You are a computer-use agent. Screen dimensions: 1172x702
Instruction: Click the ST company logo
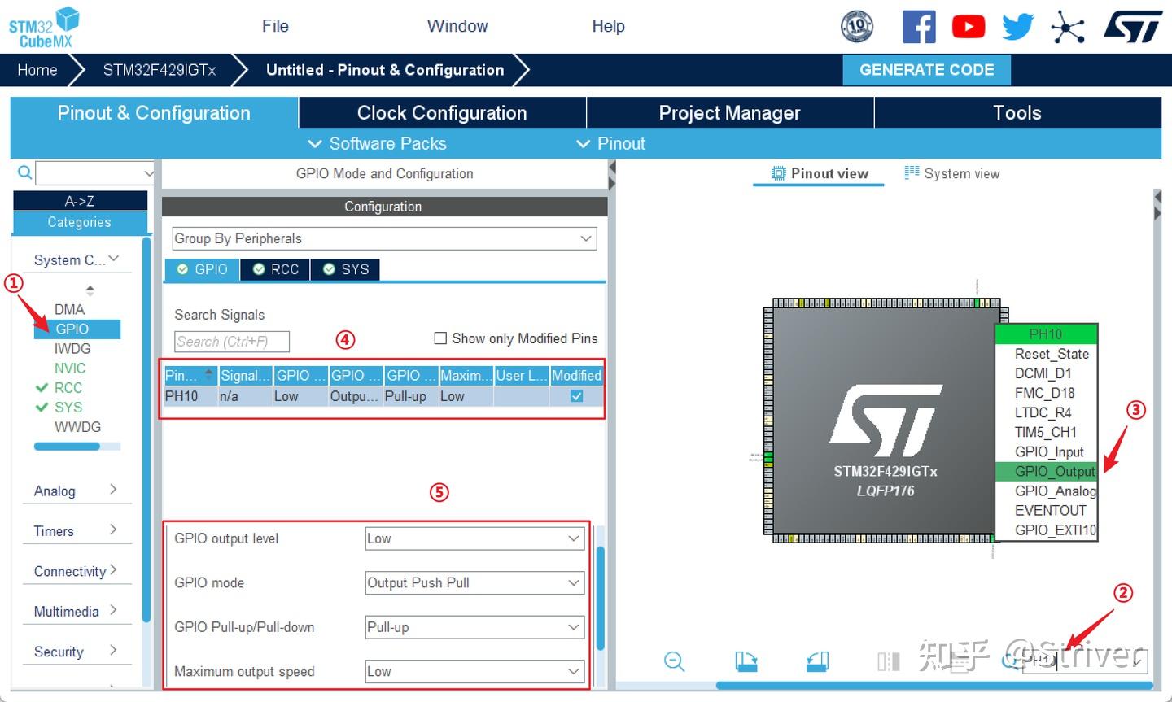tap(1133, 27)
